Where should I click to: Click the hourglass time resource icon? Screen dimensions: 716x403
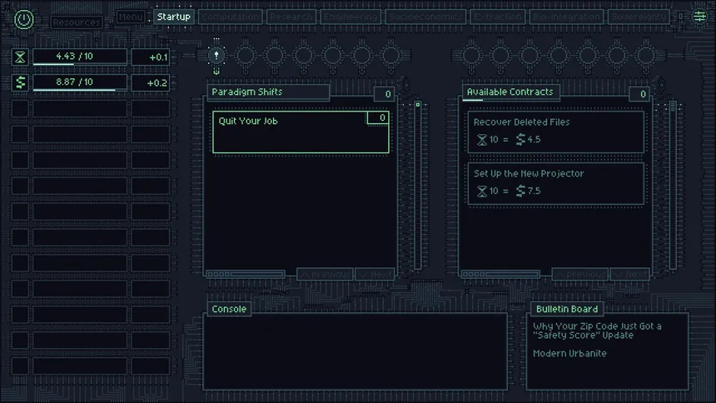pos(20,57)
